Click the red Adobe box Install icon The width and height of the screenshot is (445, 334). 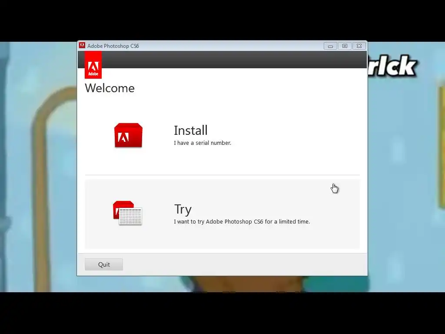[128, 136]
